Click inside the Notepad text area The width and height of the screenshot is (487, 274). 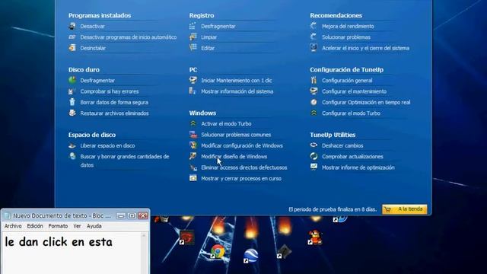(x=72, y=253)
